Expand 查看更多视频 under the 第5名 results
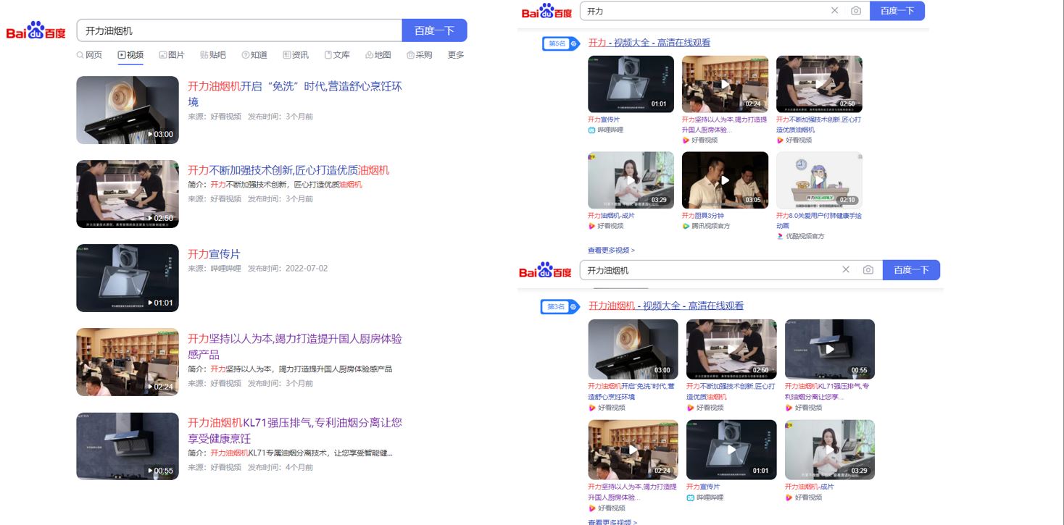Viewport: 1064px width, 525px height. 611,251
